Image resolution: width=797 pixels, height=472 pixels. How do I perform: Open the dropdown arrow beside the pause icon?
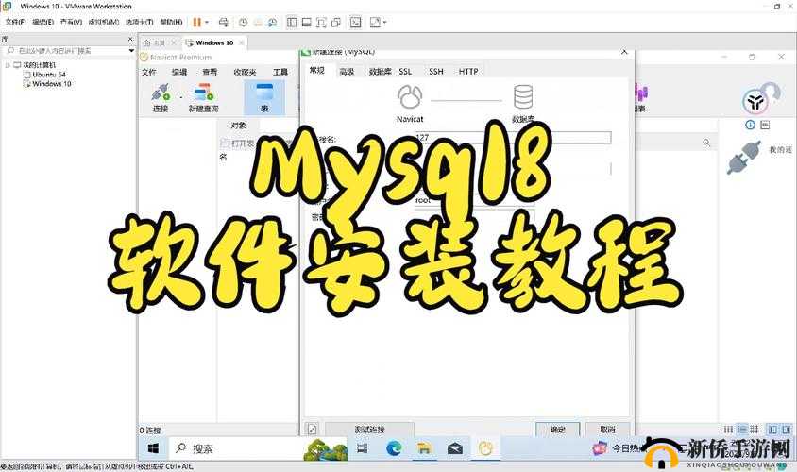point(207,23)
